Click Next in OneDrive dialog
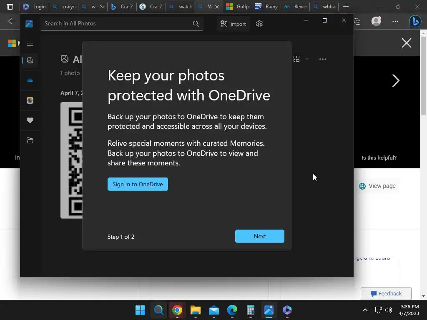 coord(260,236)
